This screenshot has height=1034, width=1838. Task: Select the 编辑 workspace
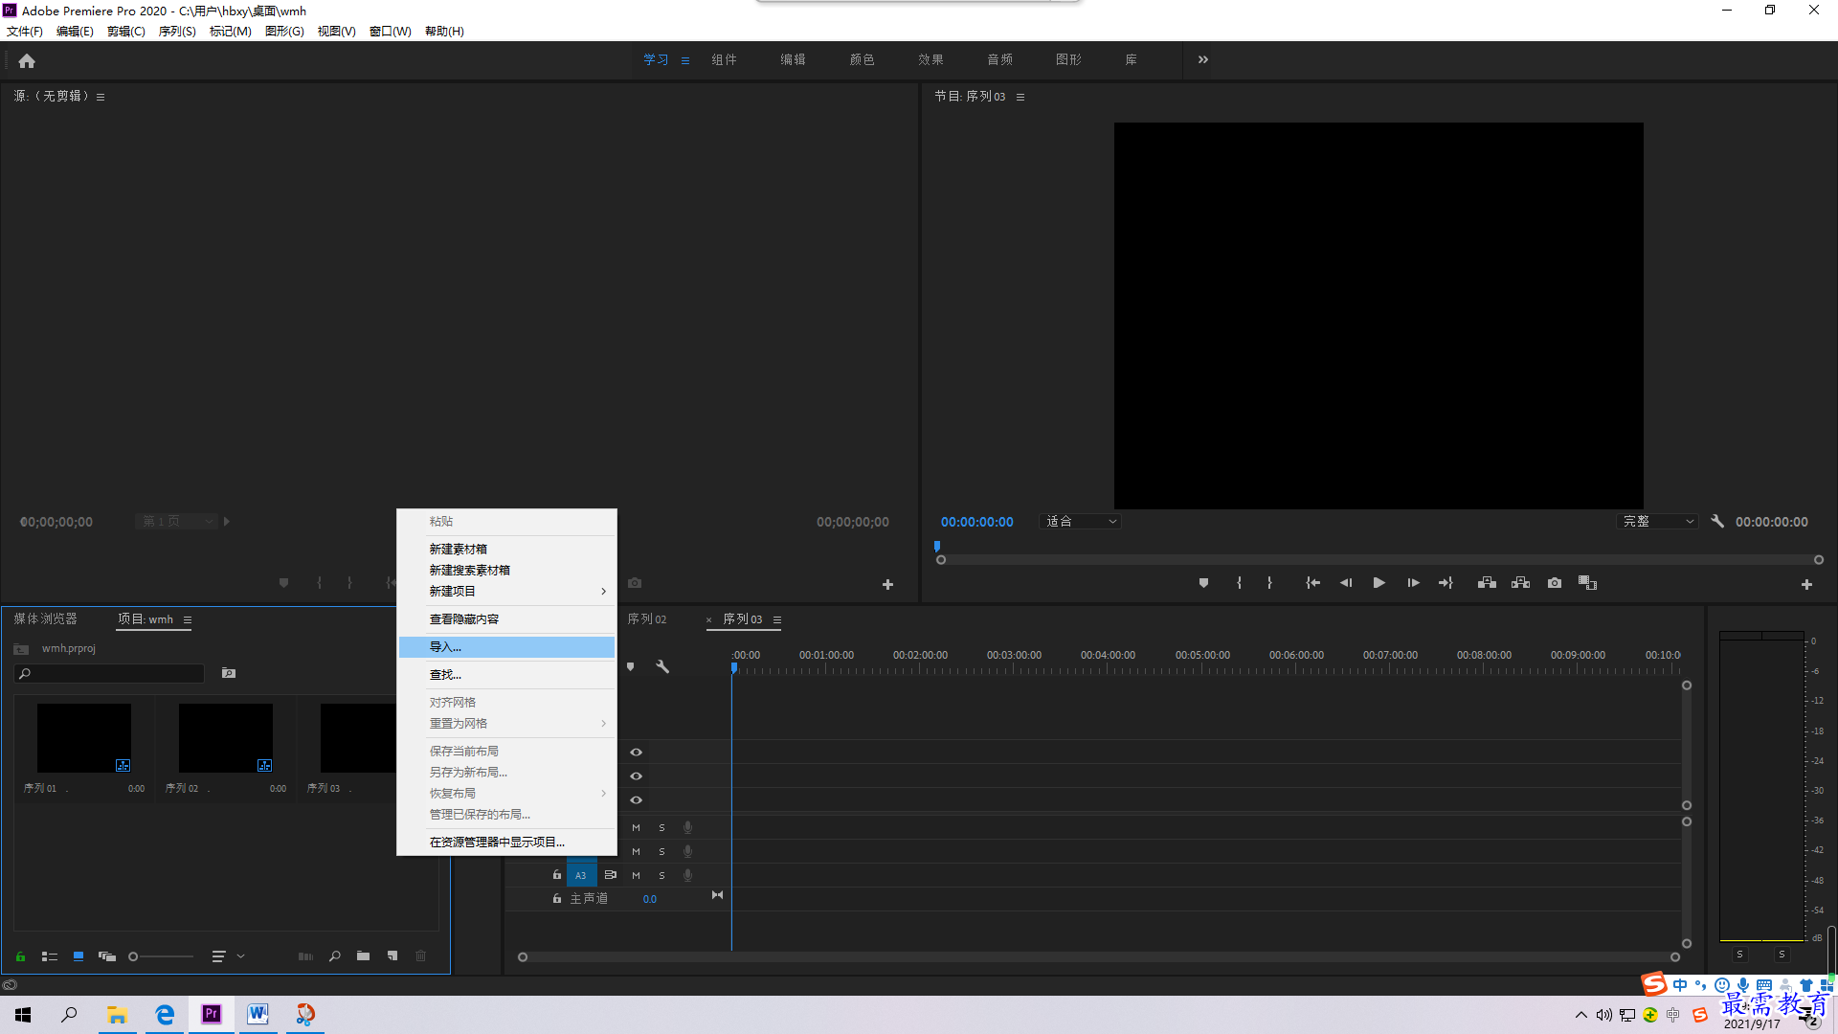point(793,59)
